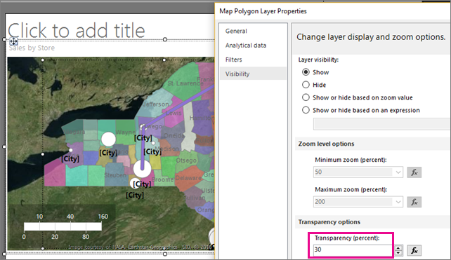451x260 pixels.
Task: Click the Otsego county label on map
Action: [186, 160]
